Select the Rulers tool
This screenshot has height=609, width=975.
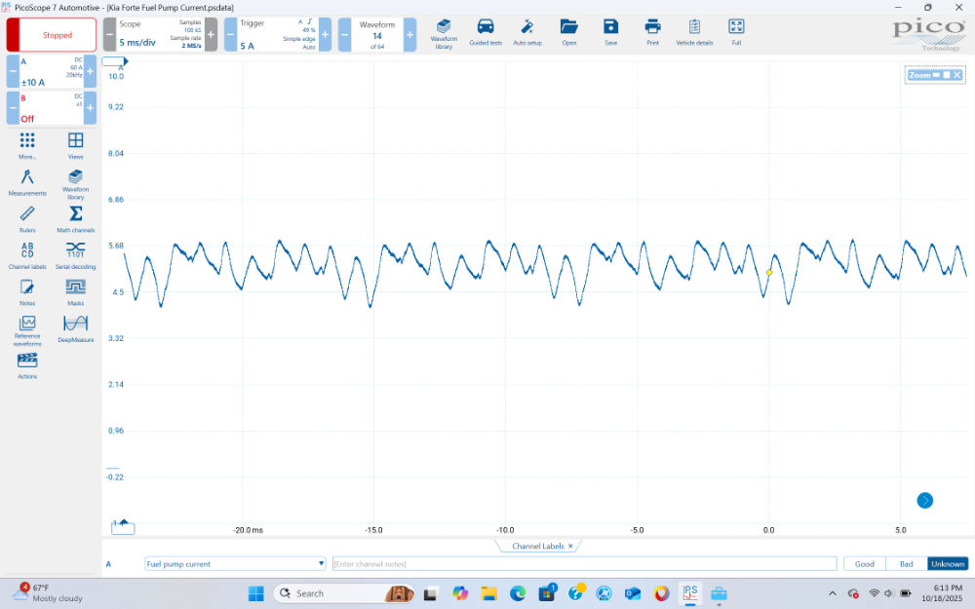tap(27, 218)
